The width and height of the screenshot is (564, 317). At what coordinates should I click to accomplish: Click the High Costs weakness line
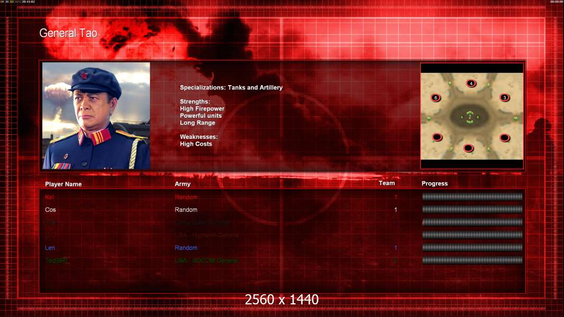196,144
